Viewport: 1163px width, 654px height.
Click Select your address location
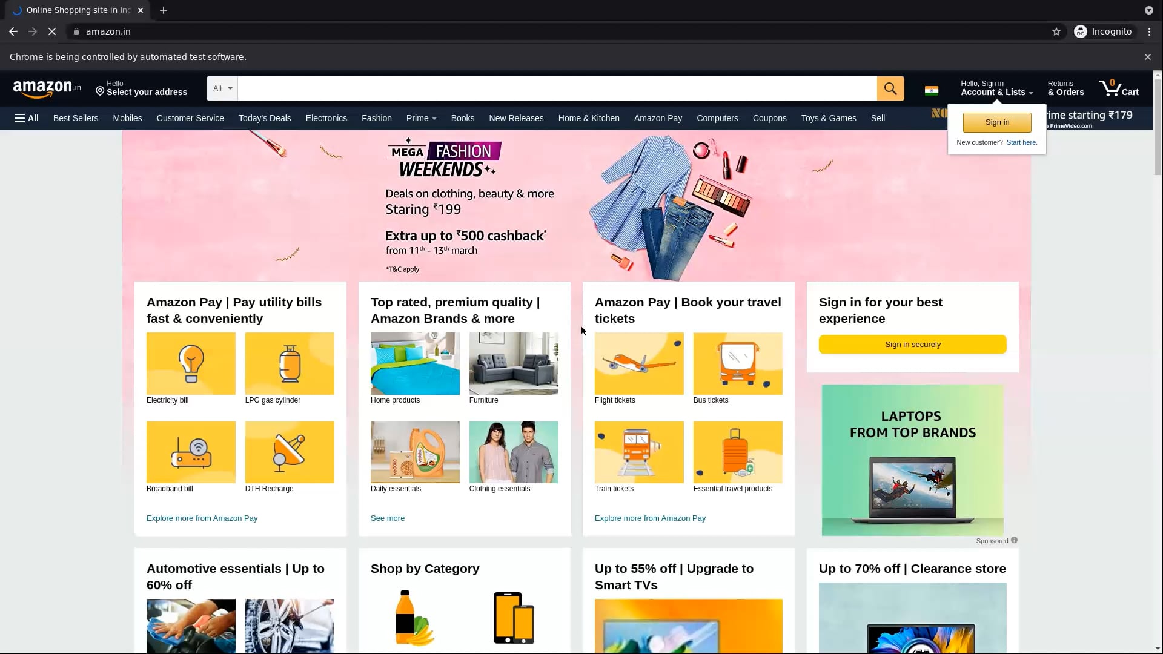[142, 88]
